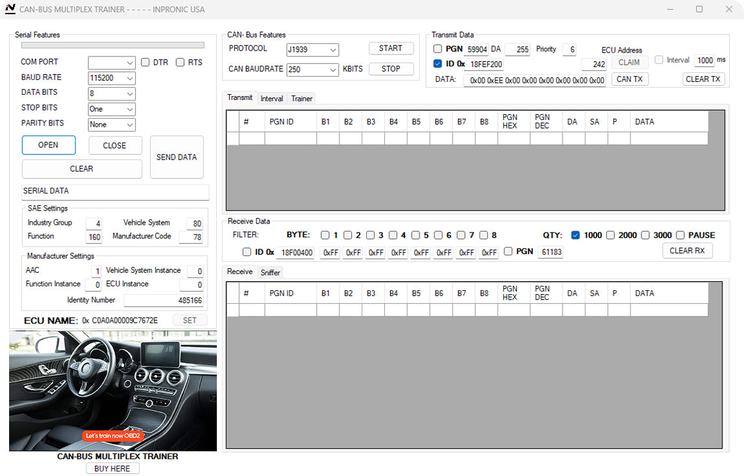Image resolution: width=744 pixels, height=476 pixels.
Task: Click the CLAIM button for ECU address
Action: coord(629,62)
